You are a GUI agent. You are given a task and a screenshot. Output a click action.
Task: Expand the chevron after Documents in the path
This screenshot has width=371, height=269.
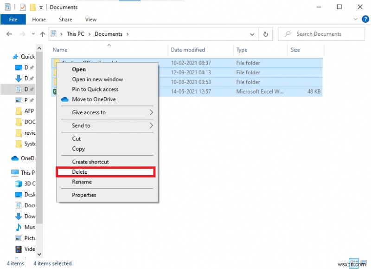click(128, 34)
